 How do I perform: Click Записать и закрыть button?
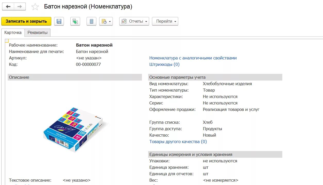click(x=26, y=21)
